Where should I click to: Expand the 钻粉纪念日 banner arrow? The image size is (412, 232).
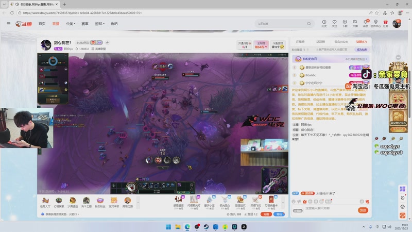coord(366,59)
